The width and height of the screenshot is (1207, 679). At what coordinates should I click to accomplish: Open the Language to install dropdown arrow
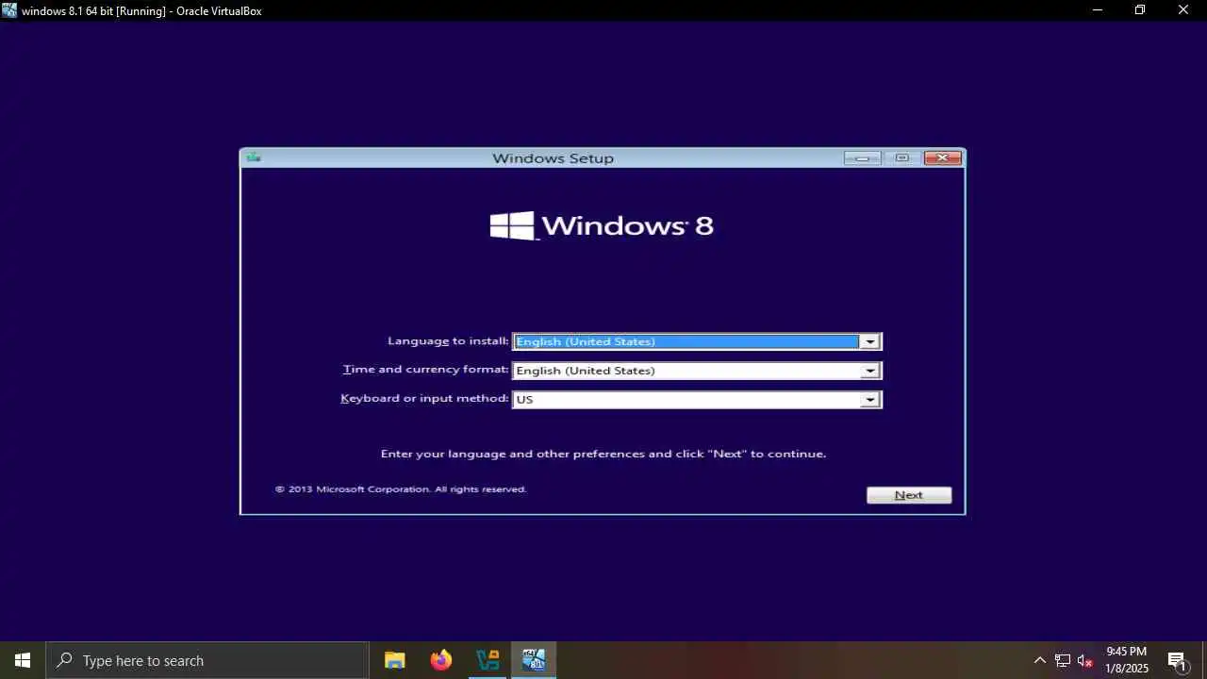tap(869, 341)
